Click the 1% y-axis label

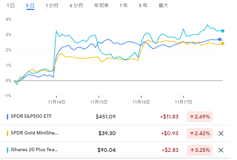8,65
